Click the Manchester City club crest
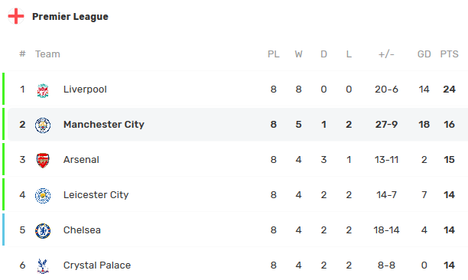The image size is (468, 280). pos(43,125)
